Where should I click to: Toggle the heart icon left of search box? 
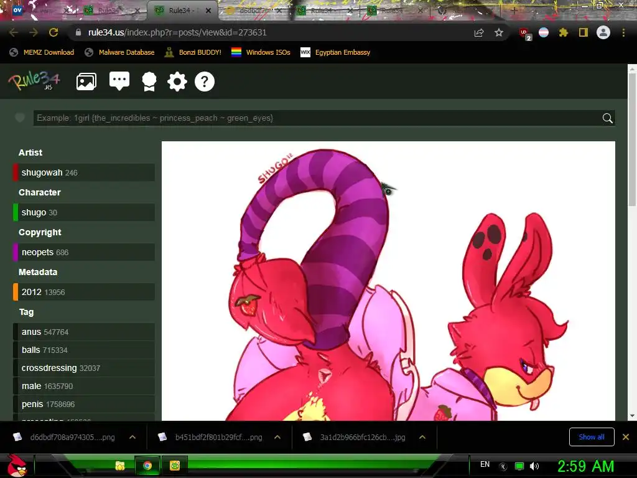[19, 118]
